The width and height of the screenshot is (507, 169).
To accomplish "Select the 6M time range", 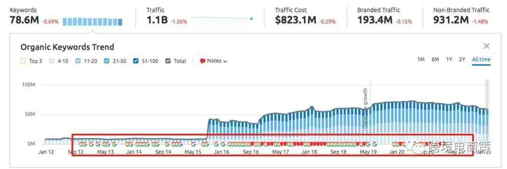I will tap(435, 59).
